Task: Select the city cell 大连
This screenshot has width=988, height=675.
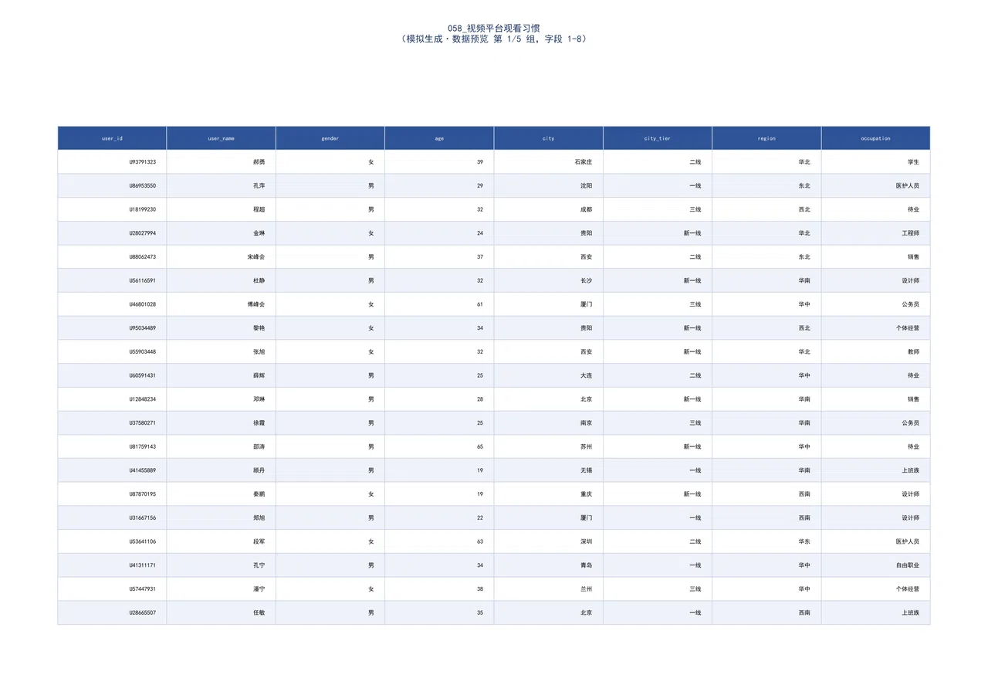Action: (549, 375)
